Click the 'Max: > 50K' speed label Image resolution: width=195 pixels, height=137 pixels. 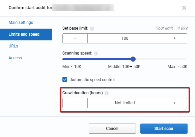pyautogui.click(x=177, y=67)
